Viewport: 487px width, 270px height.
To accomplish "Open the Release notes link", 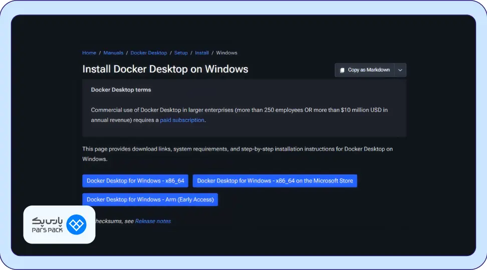I will pyautogui.click(x=153, y=221).
